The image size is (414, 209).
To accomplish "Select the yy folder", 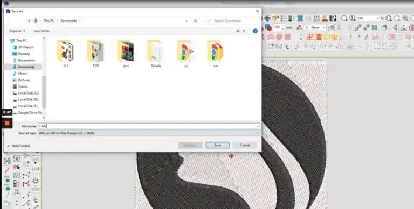I will [186, 54].
